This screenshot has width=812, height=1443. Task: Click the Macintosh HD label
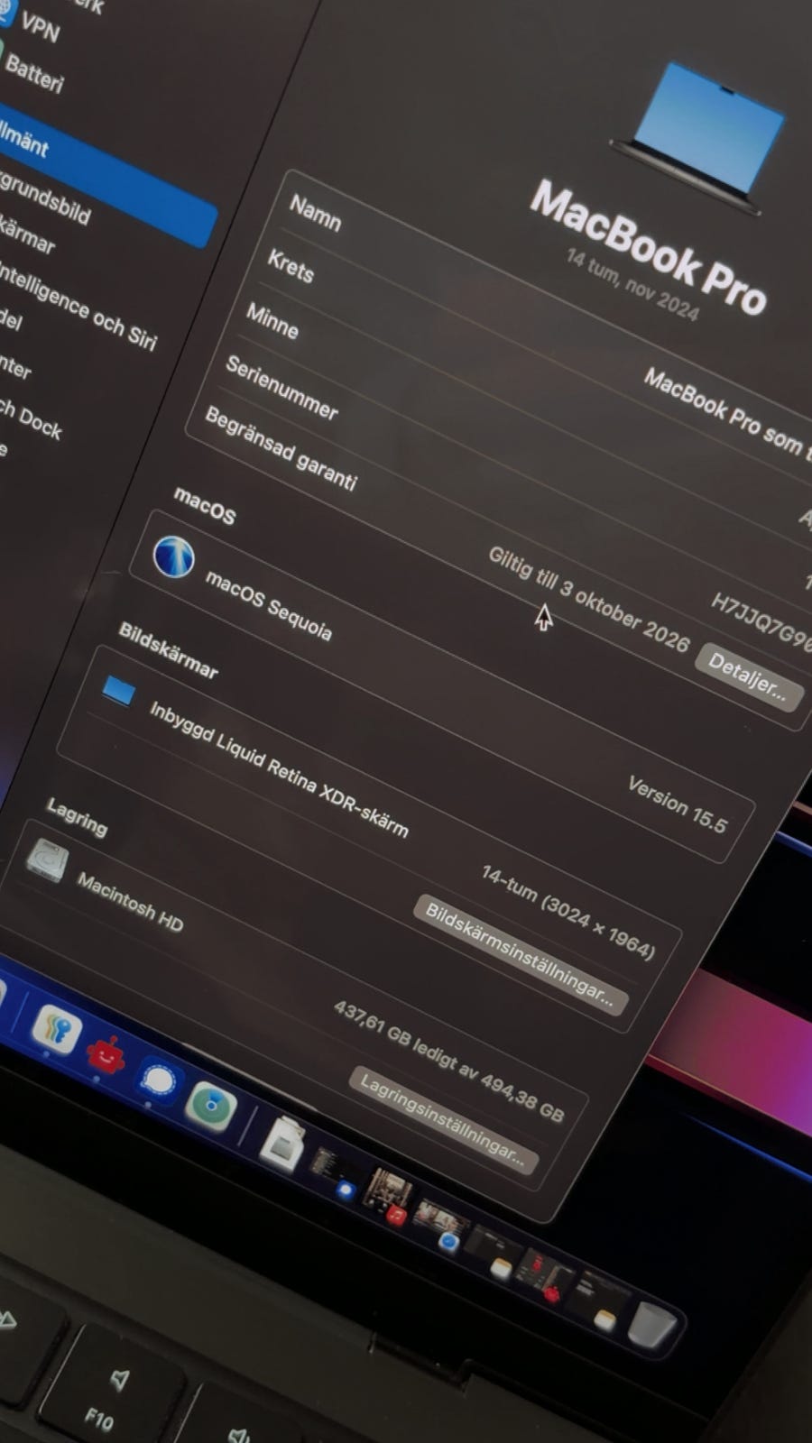pos(130,902)
